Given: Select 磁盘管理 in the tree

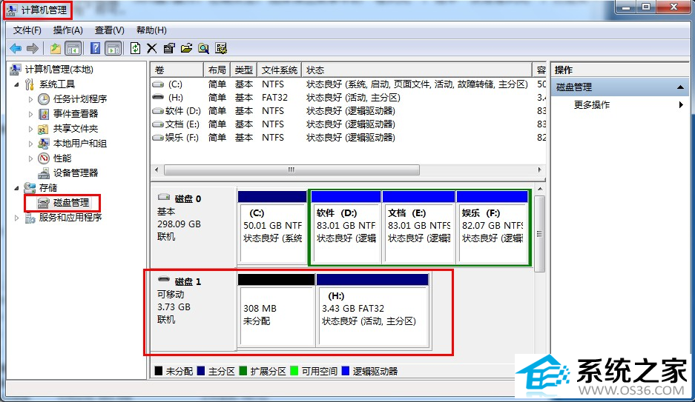Looking at the screenshot, I should [71, 203].
